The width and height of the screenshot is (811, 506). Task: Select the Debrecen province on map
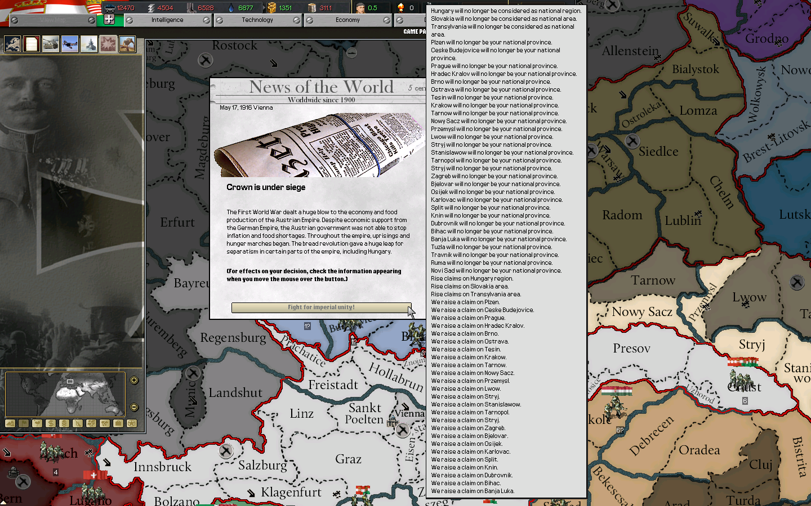click(x=652, y=436)
